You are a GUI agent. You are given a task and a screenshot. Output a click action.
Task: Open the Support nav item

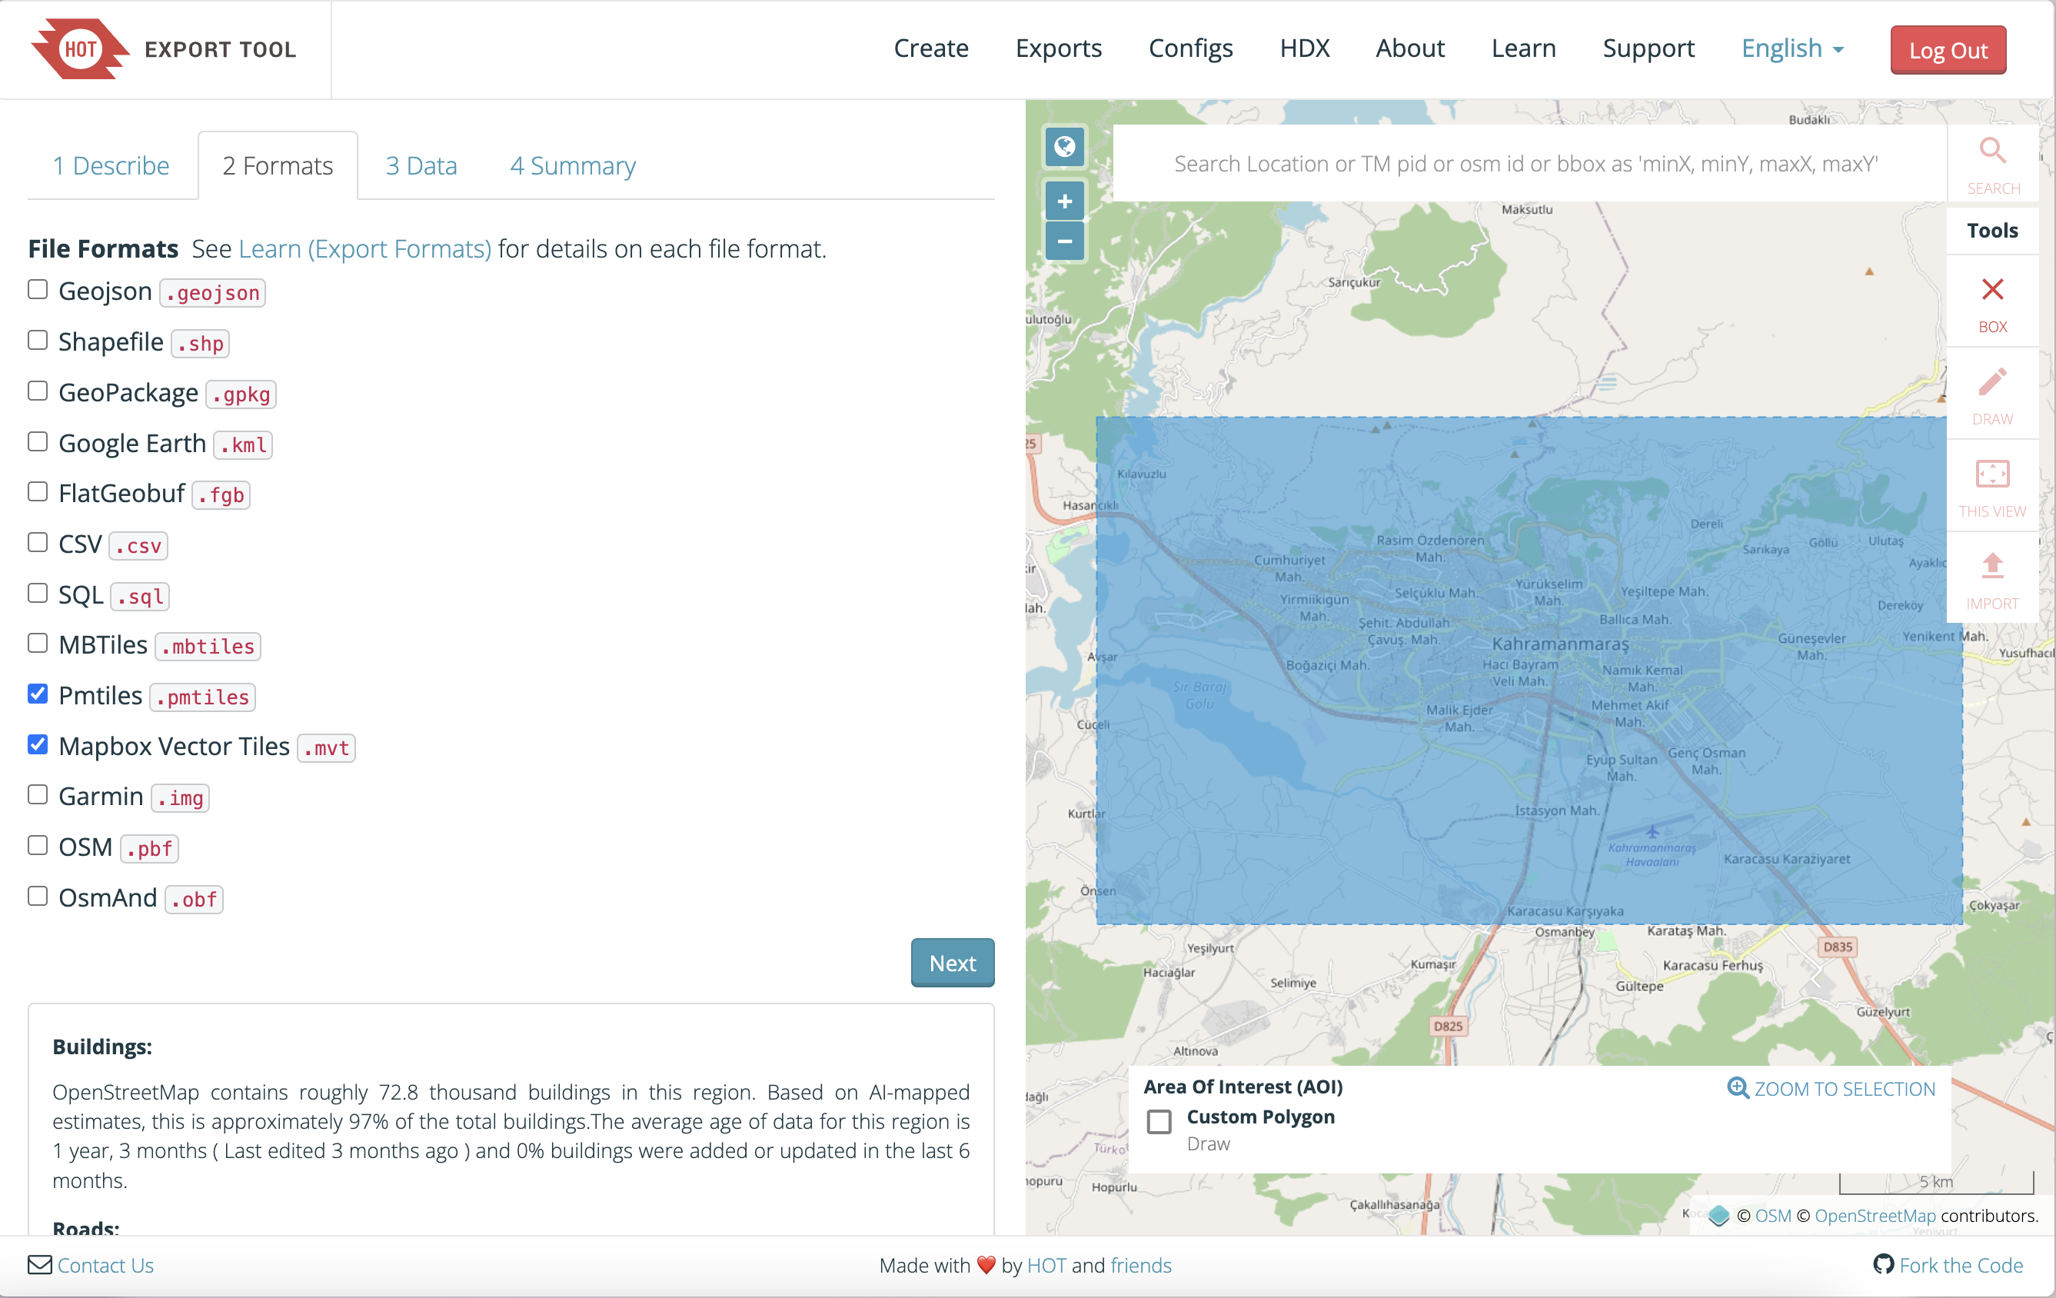1648,48
